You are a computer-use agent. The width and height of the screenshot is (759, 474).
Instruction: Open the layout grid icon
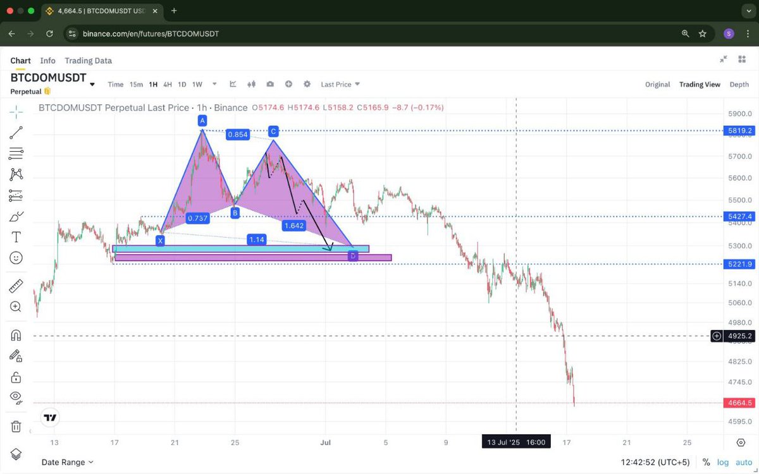tap(741, 59)
